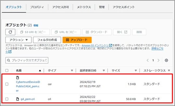The image size is (175, 106).
Task: Click the prefix search input field
Action: point(29,60)
